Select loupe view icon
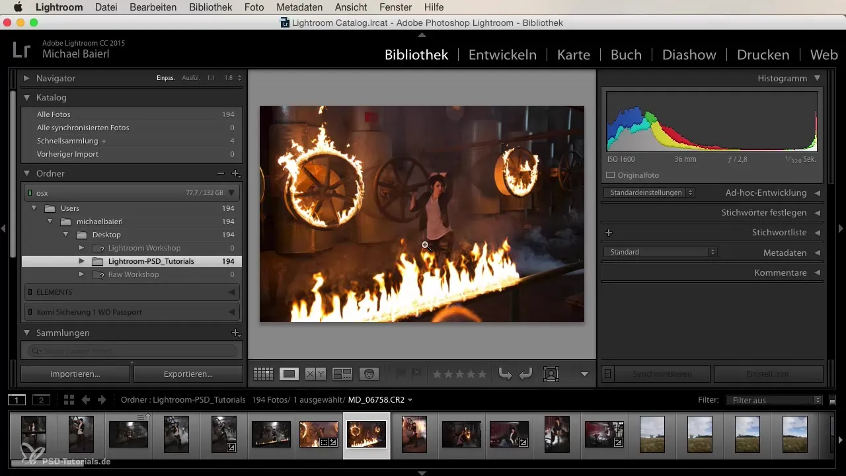This screenshot has height=476, width=846. pyautogui.click(x=289, y=374)
